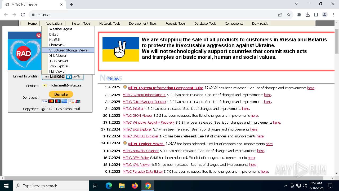Open MiTeC Windows Registry Recovery link

click(x=149, y=122)
